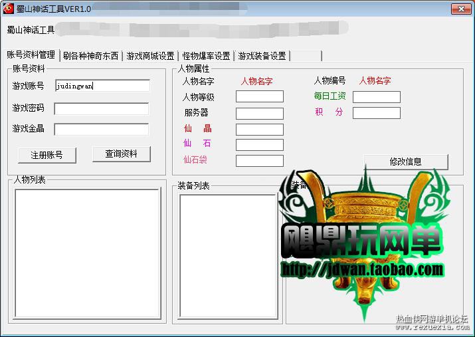Switch to the 账号资料管理 tab

31,55
